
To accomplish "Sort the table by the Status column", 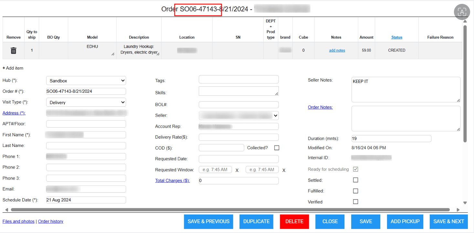I will 397,37.
